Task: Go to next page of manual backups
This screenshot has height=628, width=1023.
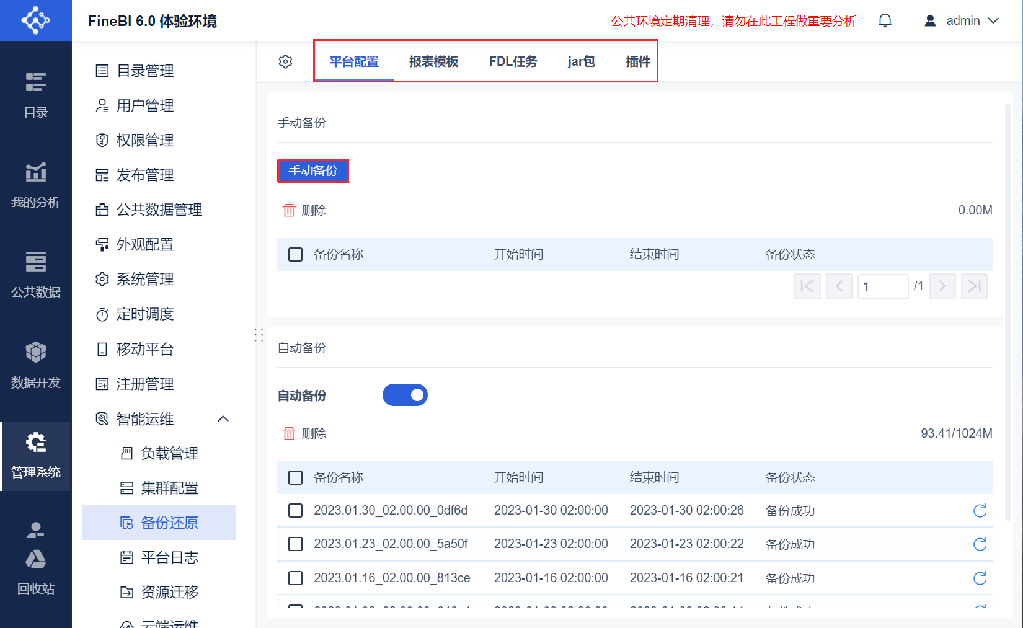Action: coord(942,286)
